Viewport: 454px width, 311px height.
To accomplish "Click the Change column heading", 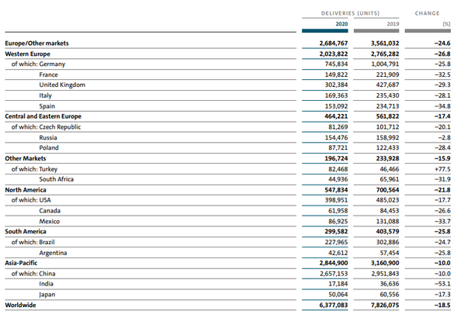I will (427, 13).
